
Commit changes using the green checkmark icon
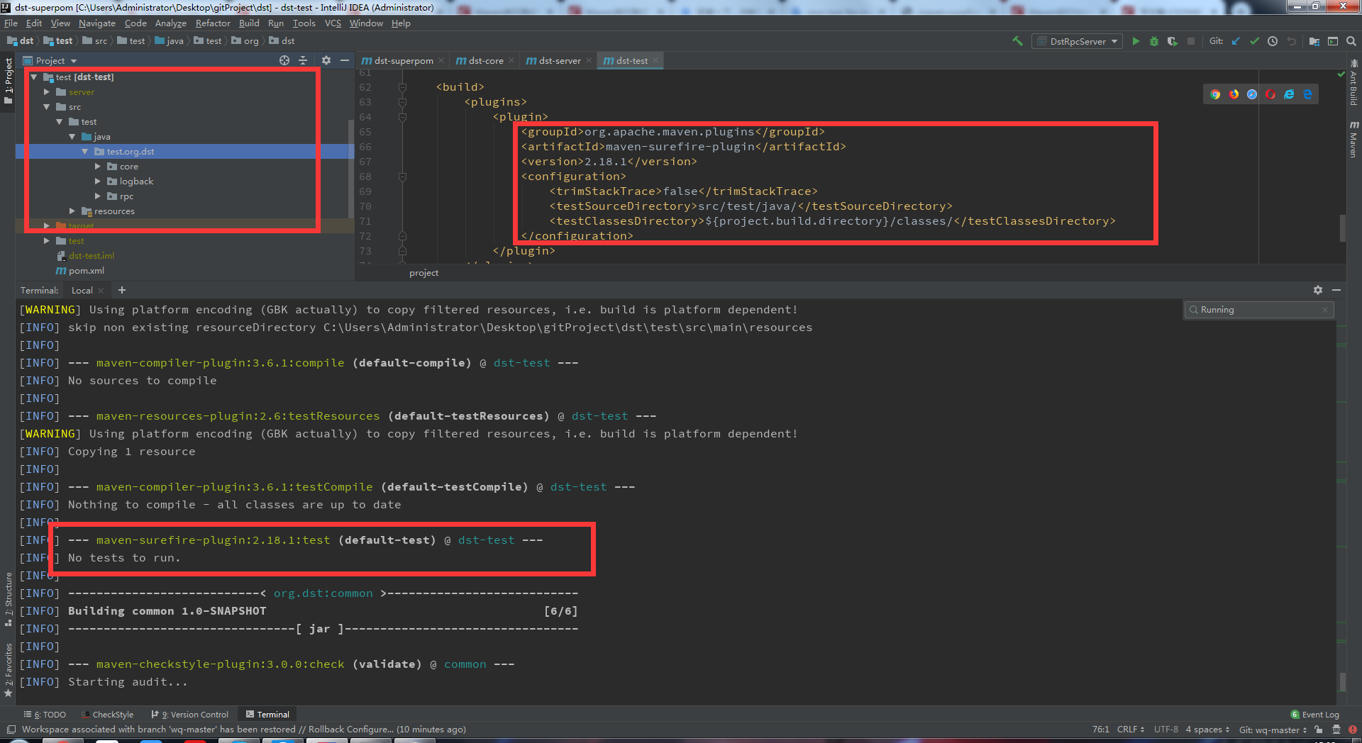click(1254, 40)
